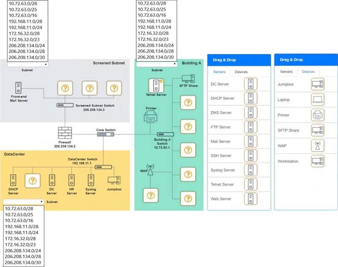Viewport: 338px width, 267px height.
Task: Select the Laptop device icon
Action: click(318, 99)
